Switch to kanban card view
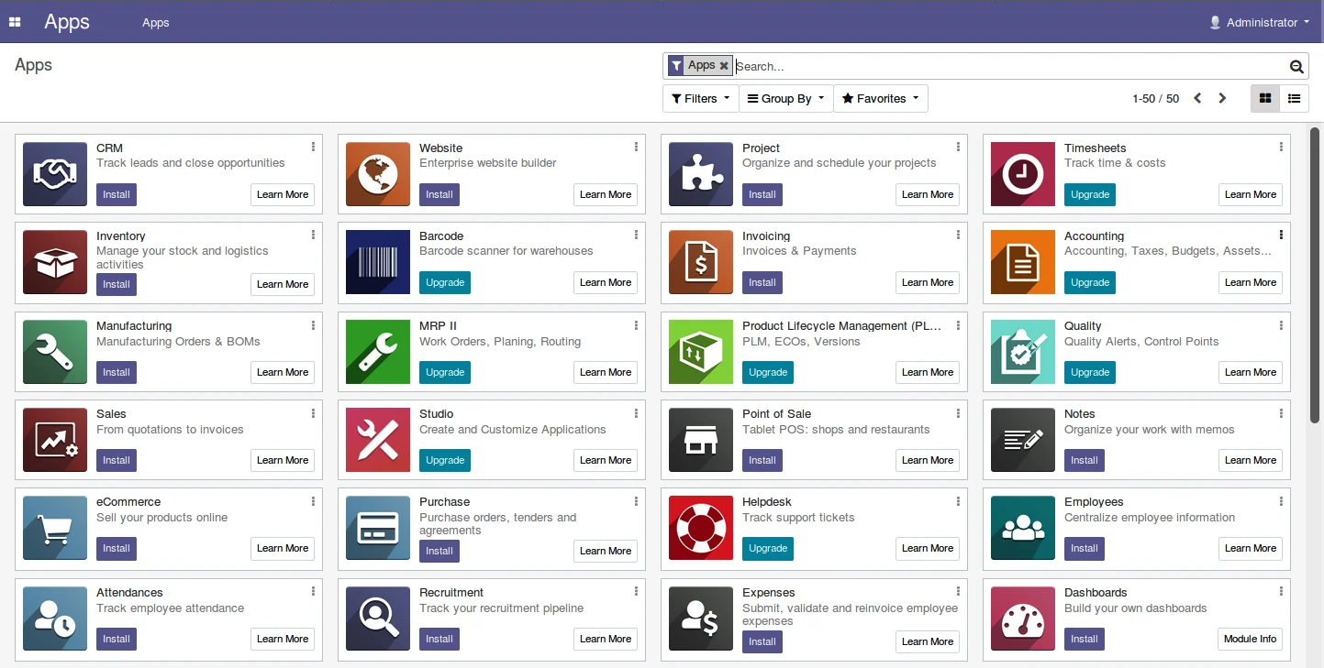The height and width of the screenshot is (668, 1324). tap(1266, 98)
